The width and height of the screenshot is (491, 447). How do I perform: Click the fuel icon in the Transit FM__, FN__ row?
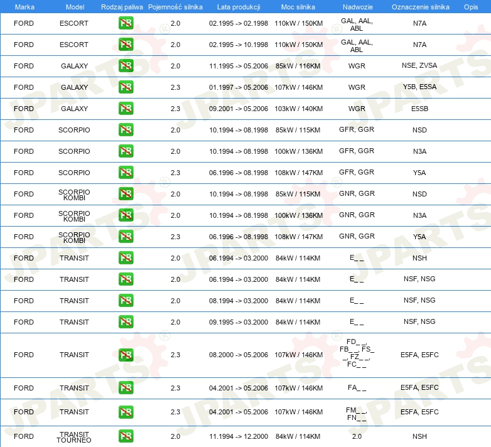tap(126, 412)
